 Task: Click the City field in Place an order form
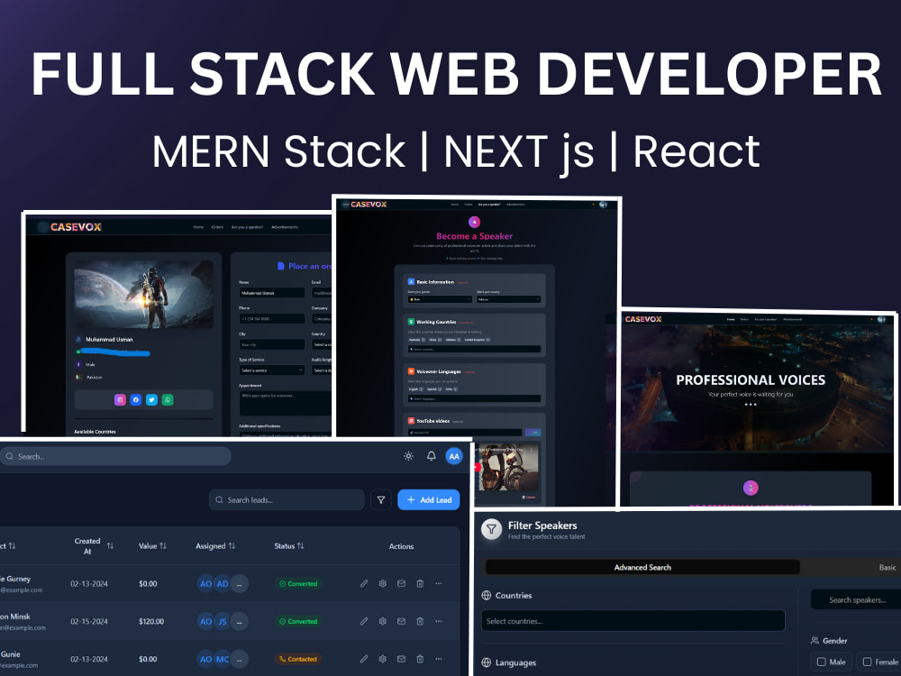[x=272, y=344]
